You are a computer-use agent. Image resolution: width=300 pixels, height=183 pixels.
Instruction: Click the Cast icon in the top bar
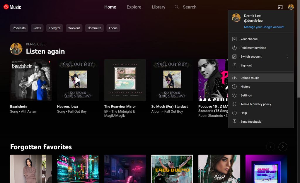(x=280, y=7)
